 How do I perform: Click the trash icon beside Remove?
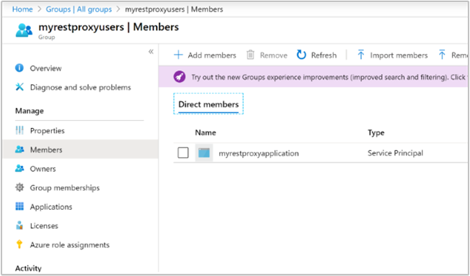point(250,55)
